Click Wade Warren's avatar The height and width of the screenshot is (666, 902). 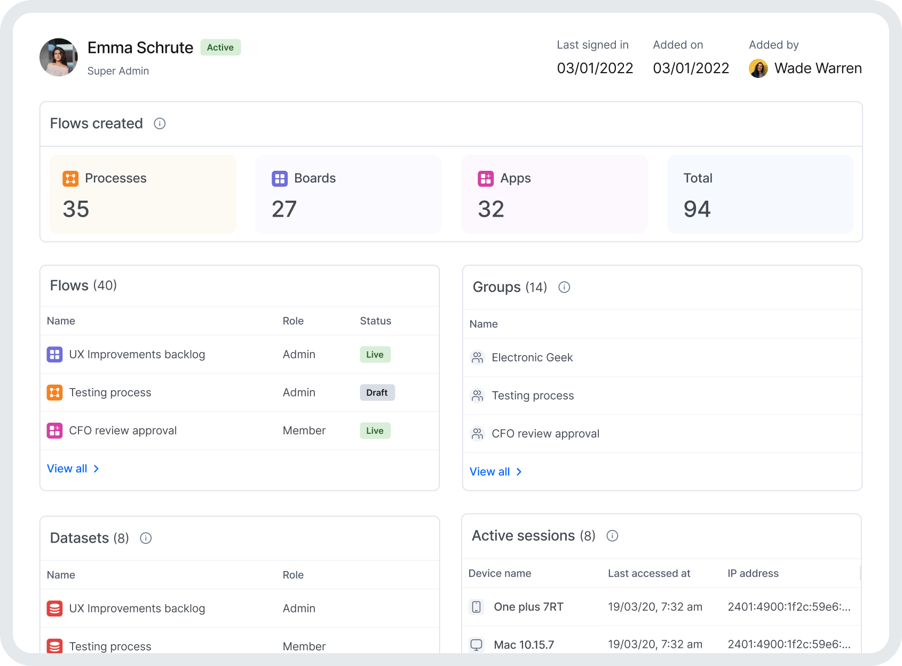click(x=758, y=68)
